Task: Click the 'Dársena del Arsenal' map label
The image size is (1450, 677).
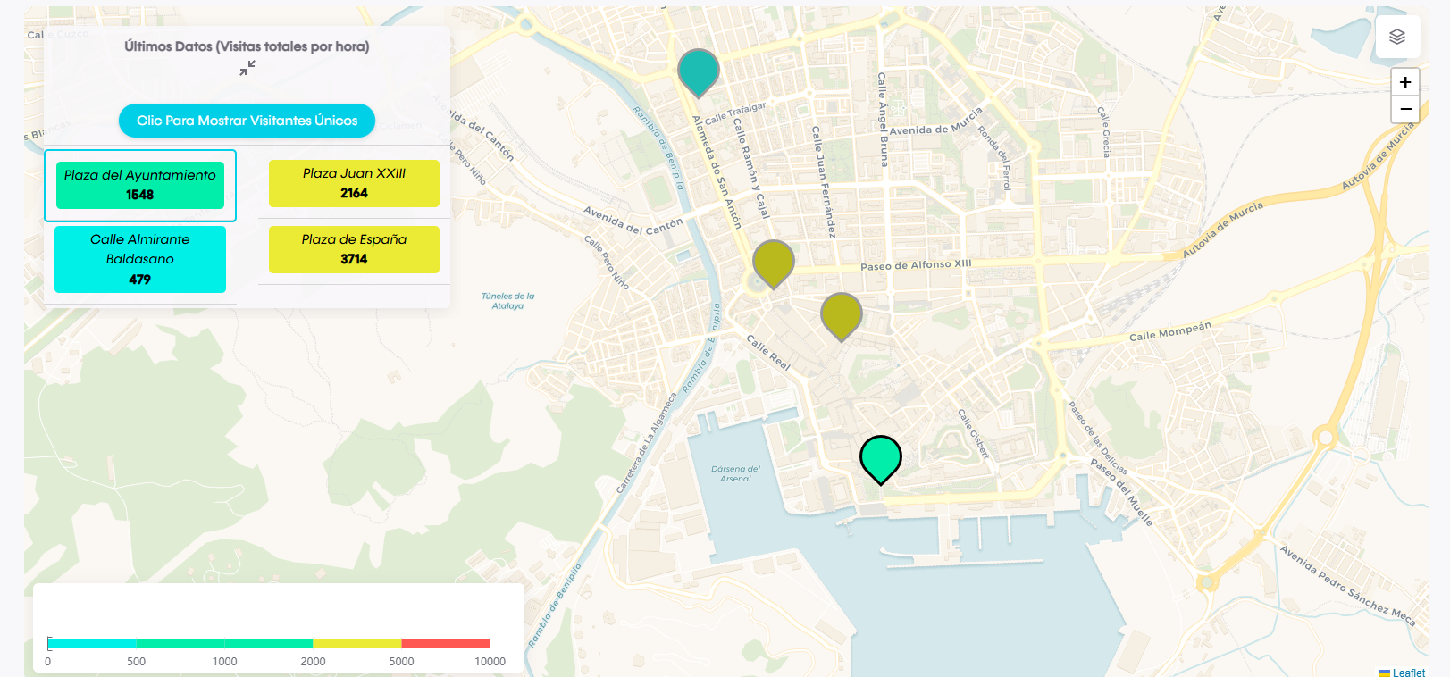Action: point(735,473)
